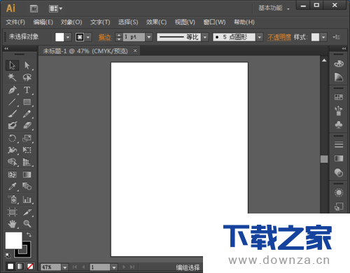Screen dimensions: 350x273
Task: Select the Symbol Sprayer tool
Action: [x=12, y=199]
